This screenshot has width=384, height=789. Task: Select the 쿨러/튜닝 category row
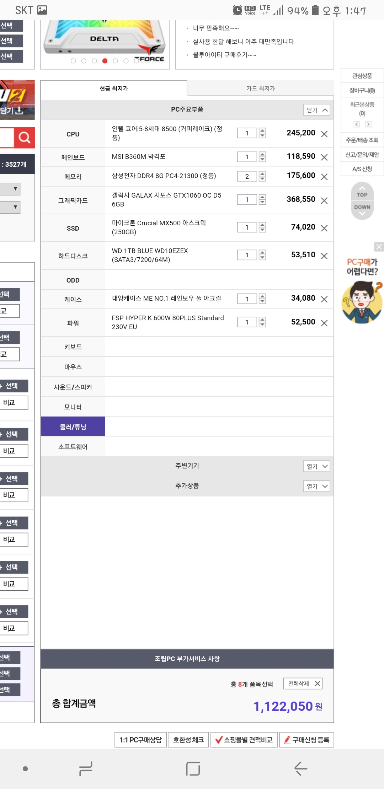tap(73, 427)
